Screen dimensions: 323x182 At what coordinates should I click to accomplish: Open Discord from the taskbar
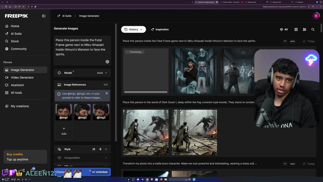point(138,180)
